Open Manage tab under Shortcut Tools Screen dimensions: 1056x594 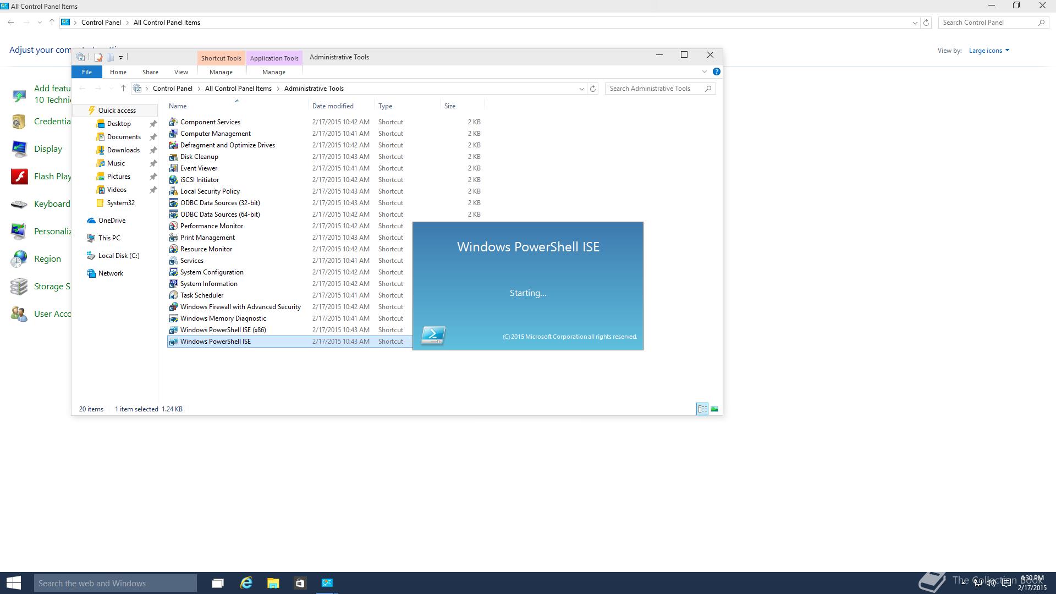pos(221,72)
